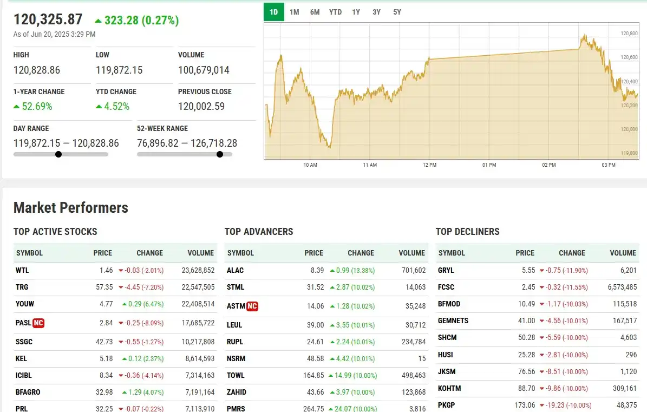
Task: Click the high value 120,828.86
Action: (37, 70)
